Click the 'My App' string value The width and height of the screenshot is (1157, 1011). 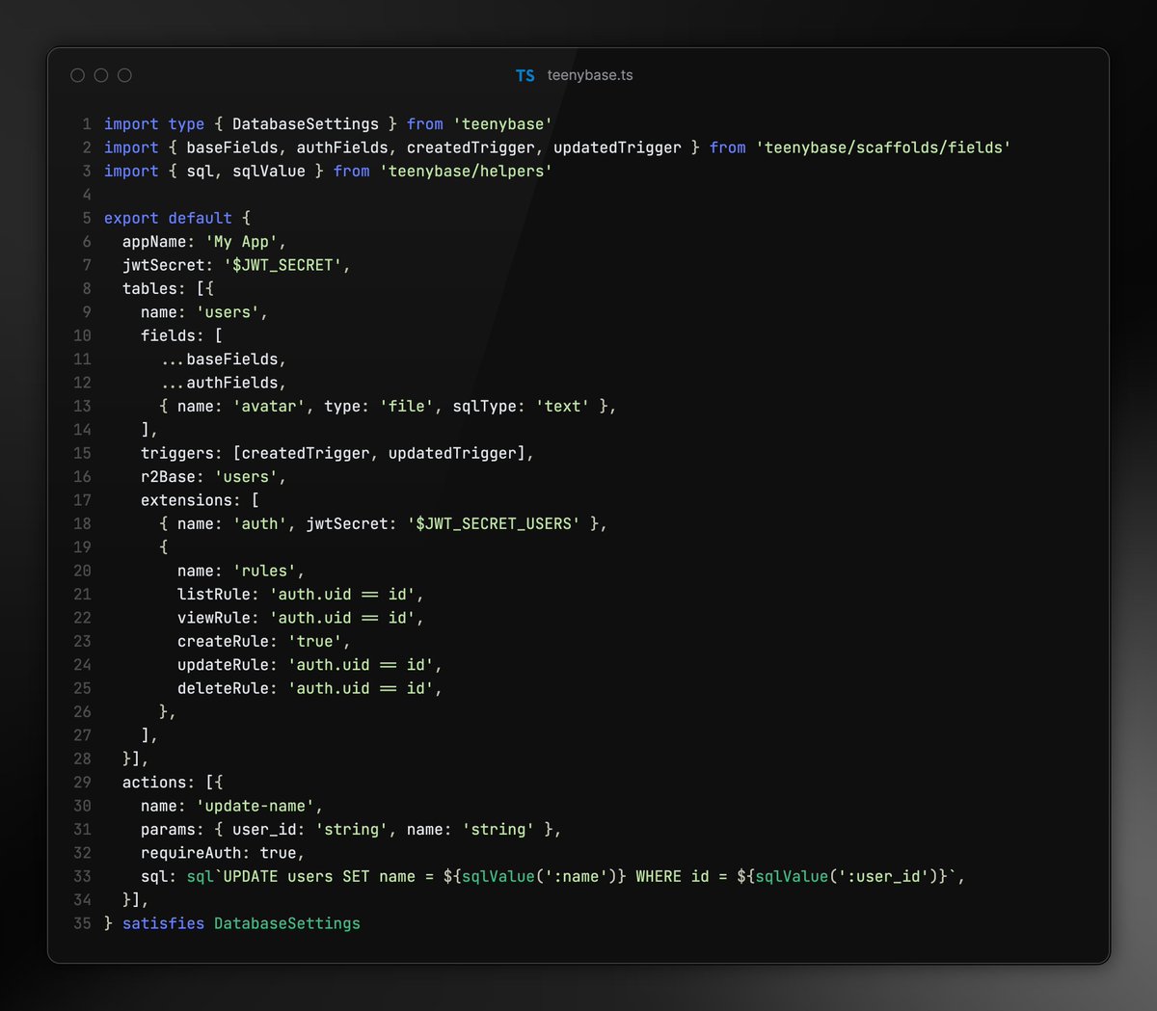tap(241, 242)
